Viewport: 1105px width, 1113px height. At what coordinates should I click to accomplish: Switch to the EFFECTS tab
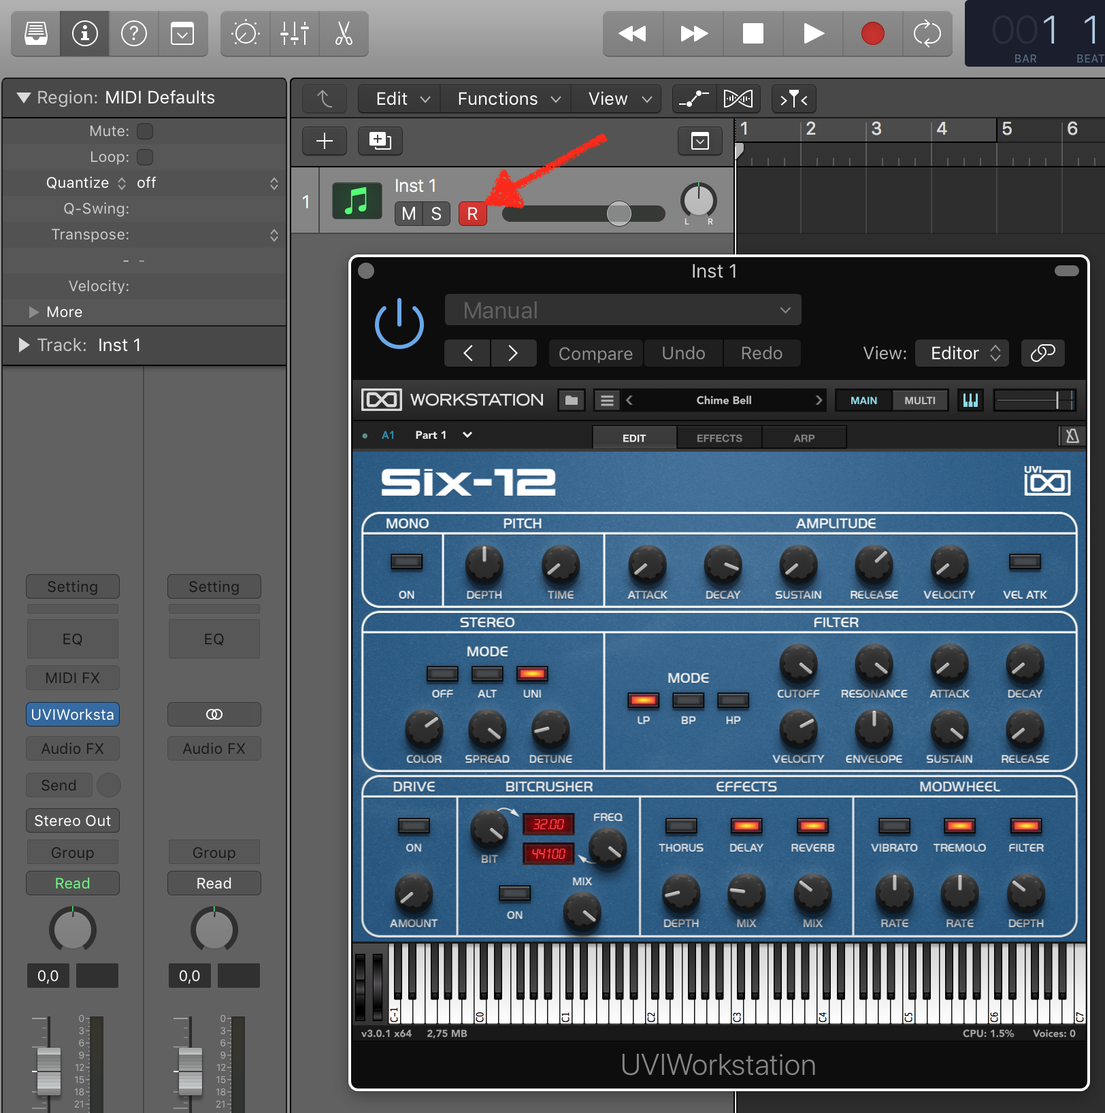[719, 437]
